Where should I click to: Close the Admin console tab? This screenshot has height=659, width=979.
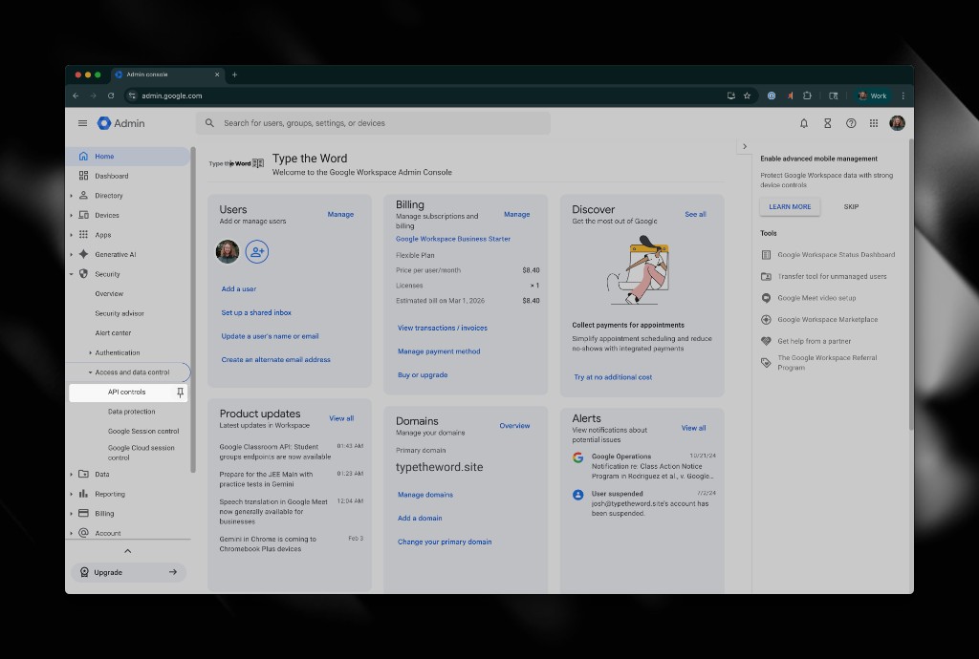217,74
